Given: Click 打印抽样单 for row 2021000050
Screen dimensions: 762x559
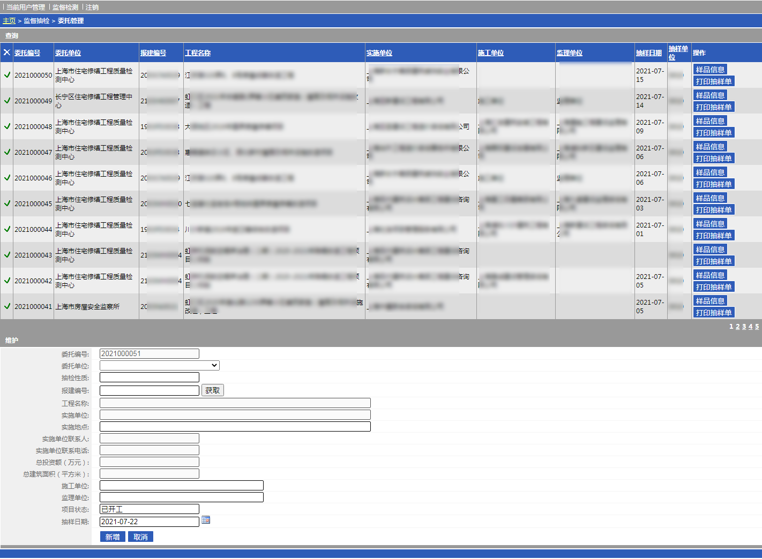Looking at the screenshot, I should pos(713,81).
